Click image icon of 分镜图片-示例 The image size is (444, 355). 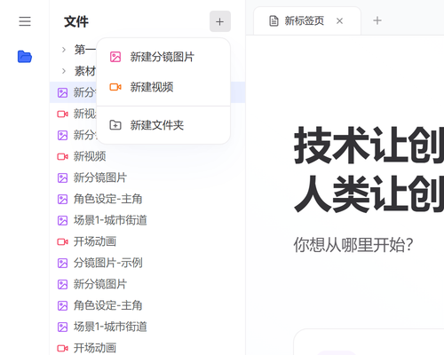click(62, 263)
